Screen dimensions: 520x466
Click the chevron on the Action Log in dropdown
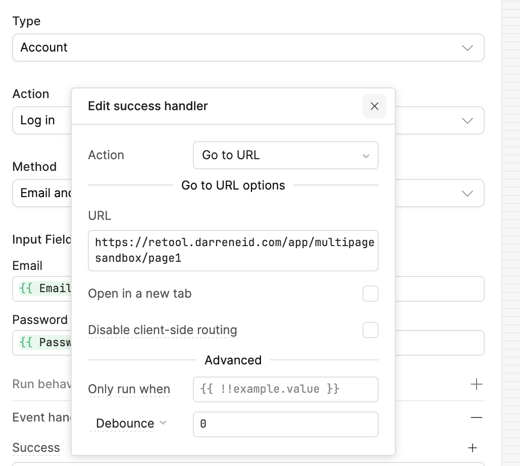coord(467,121)
